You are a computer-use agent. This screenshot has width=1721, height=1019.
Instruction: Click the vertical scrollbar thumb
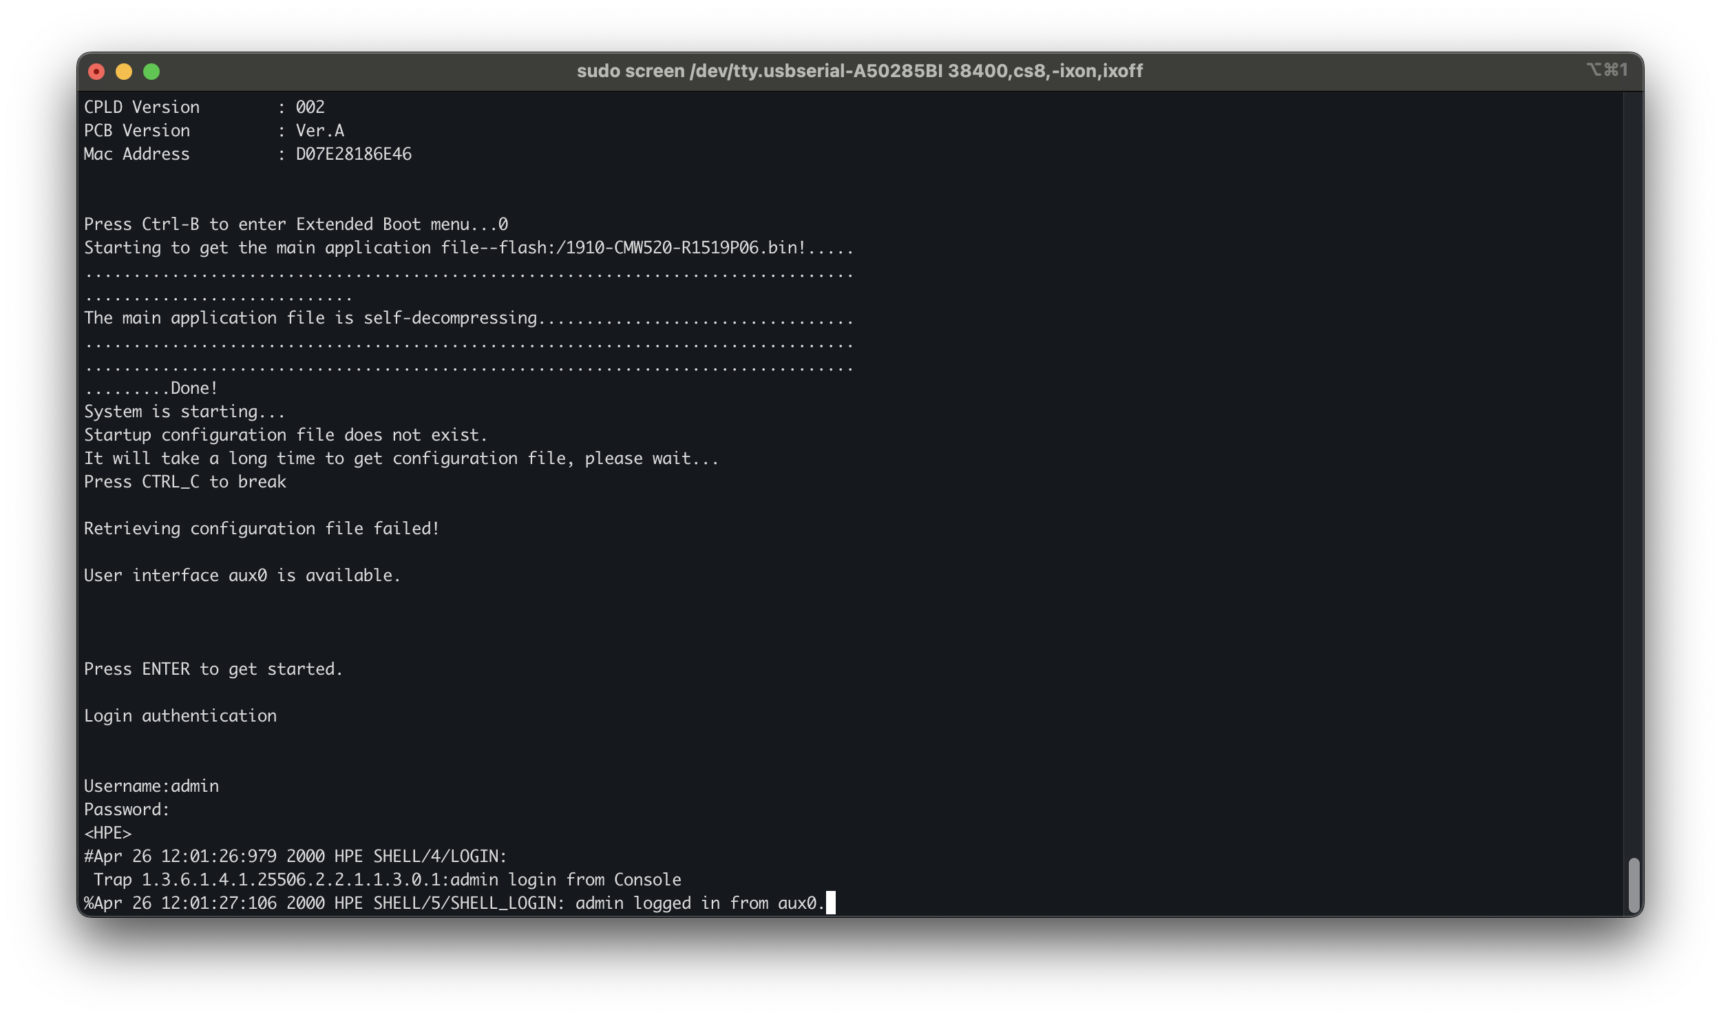tap(1634, 885)
